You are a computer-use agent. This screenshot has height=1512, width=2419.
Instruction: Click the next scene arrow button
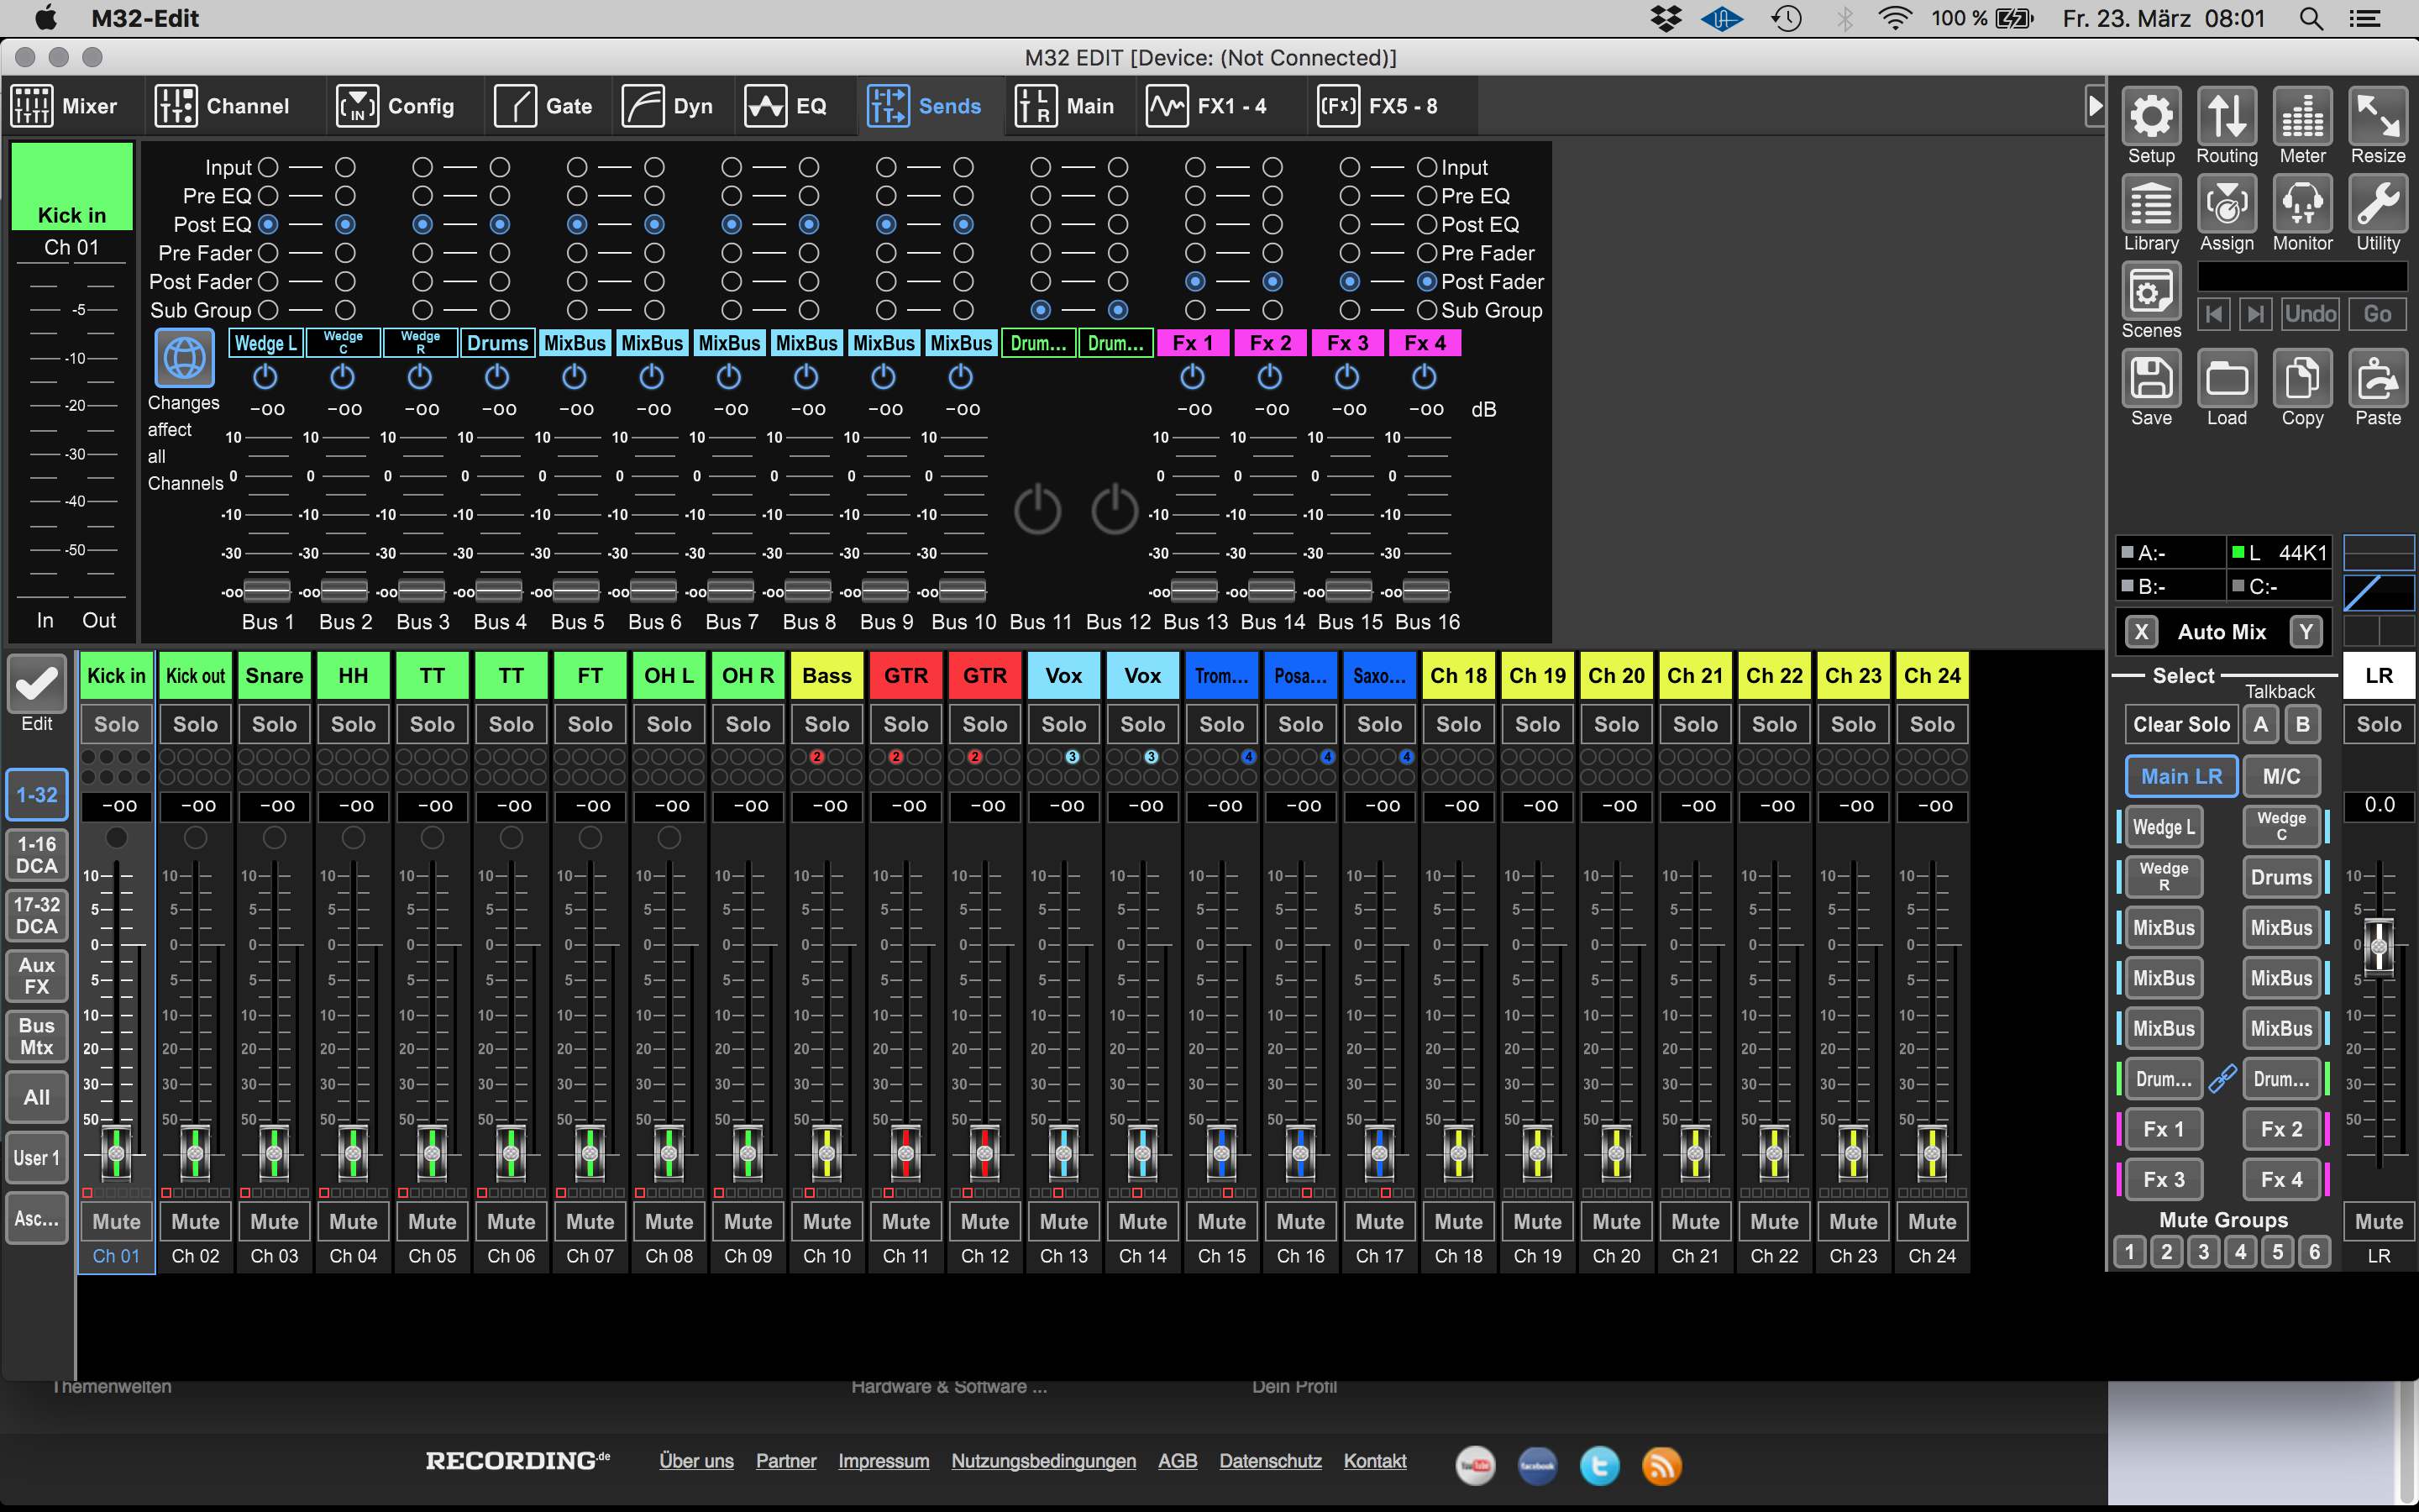point(2255,314)
